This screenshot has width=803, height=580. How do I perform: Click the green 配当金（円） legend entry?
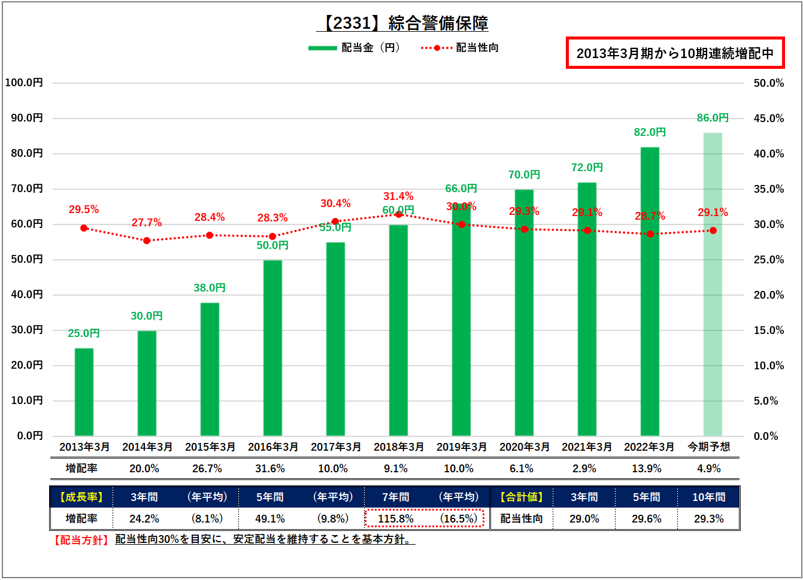click(354, 48)
